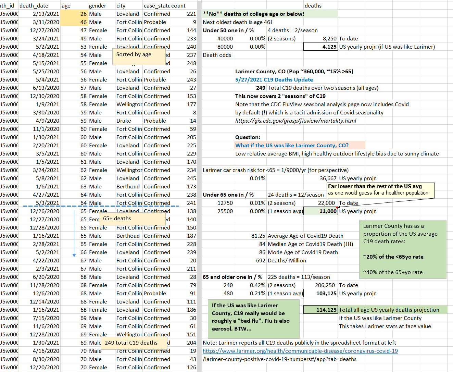Click the 'death_date' column header cell

39,5
